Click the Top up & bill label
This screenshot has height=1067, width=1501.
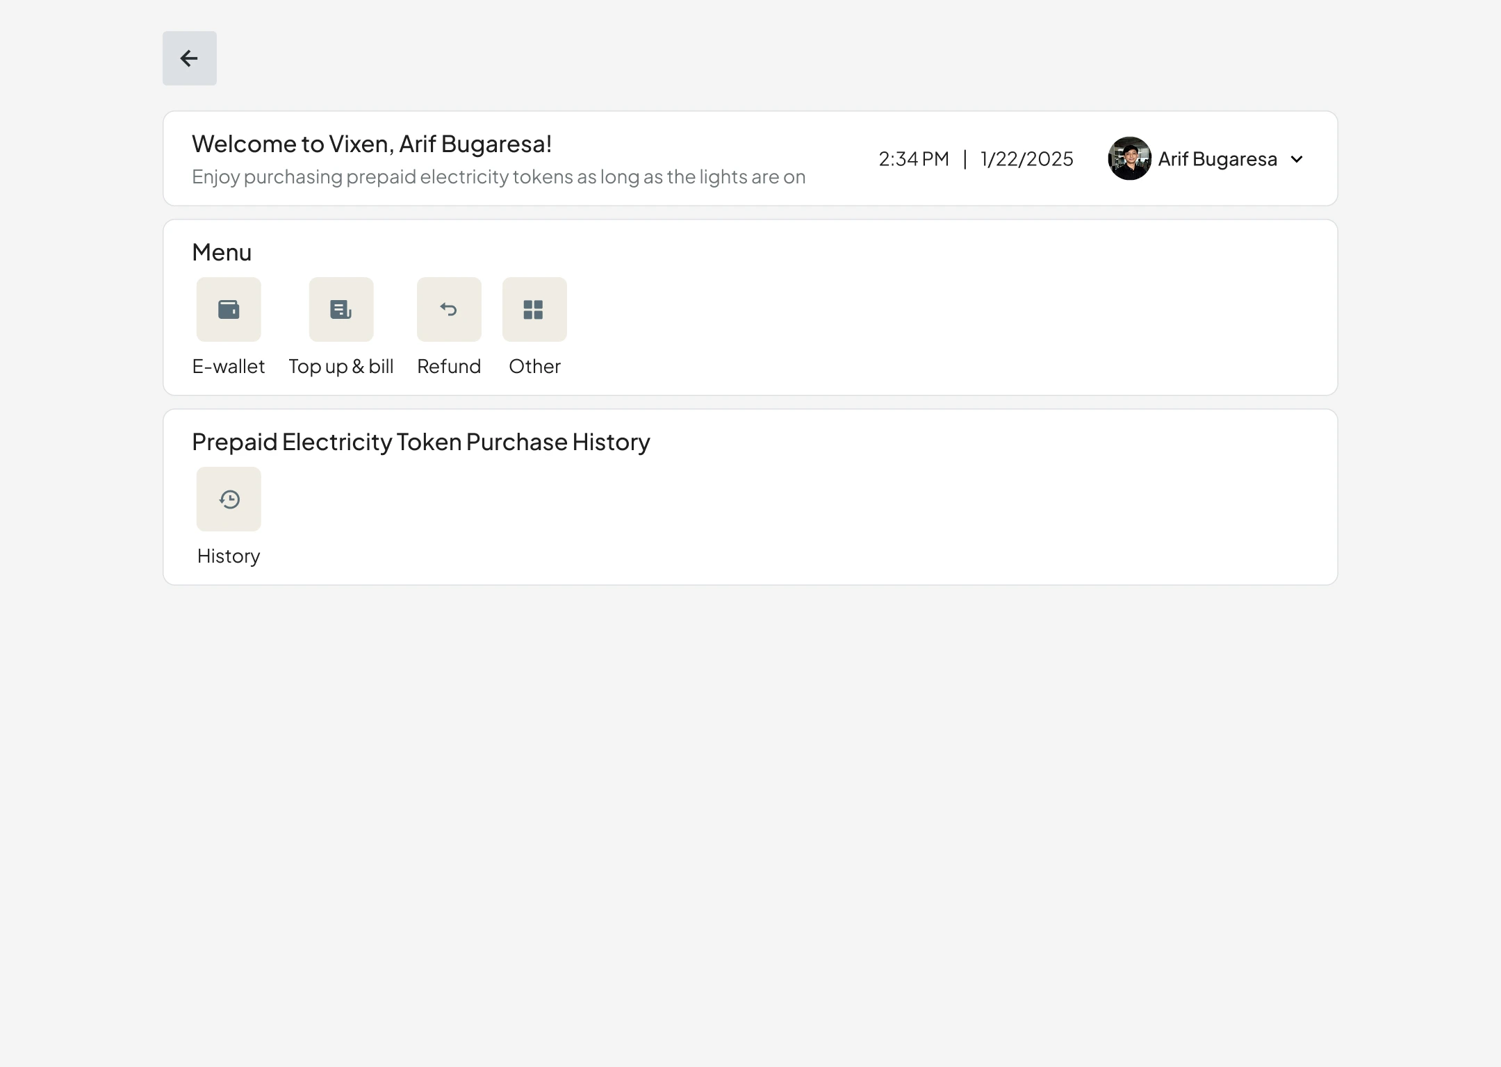coord(341,366)
